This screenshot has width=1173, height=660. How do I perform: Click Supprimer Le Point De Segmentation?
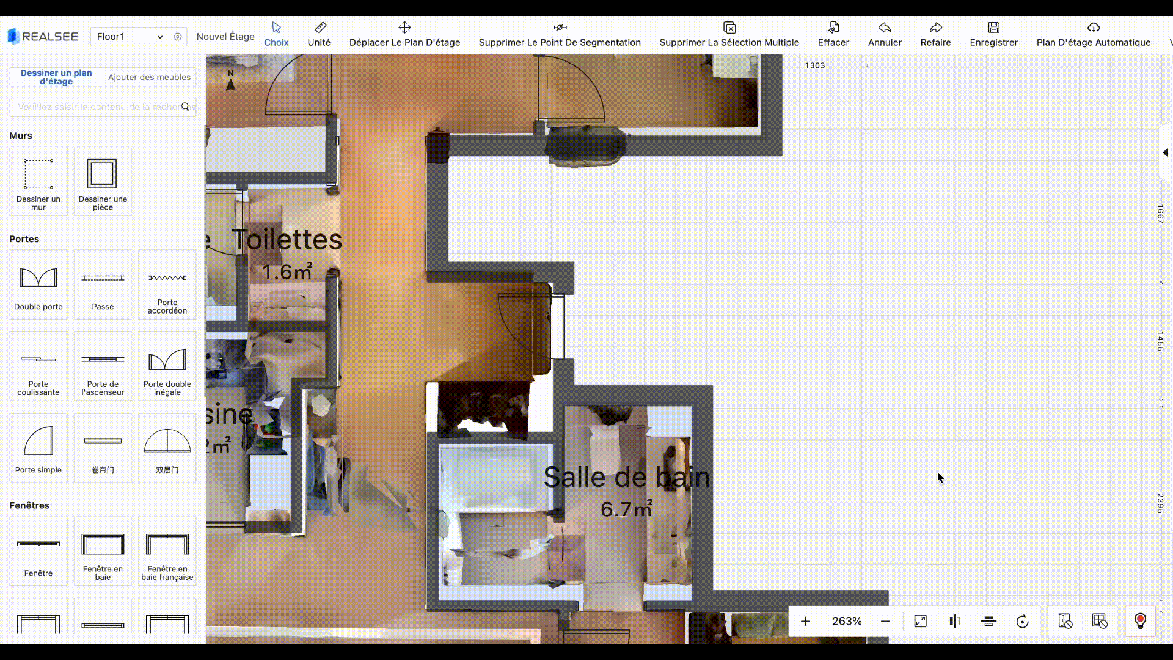(560, 34)
